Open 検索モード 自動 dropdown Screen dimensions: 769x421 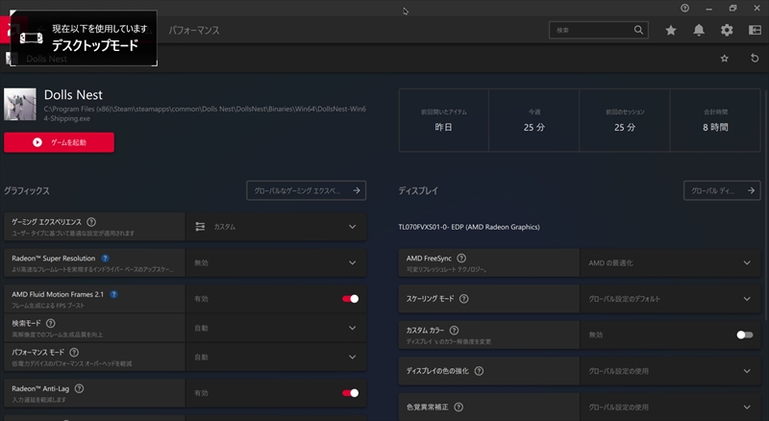click(276, 328)
